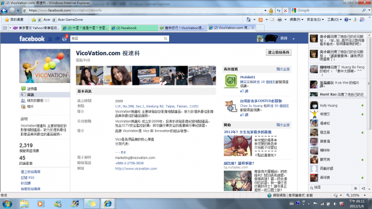Select the Photos item in left sidebar
The image size is (372, 209).
30,107
